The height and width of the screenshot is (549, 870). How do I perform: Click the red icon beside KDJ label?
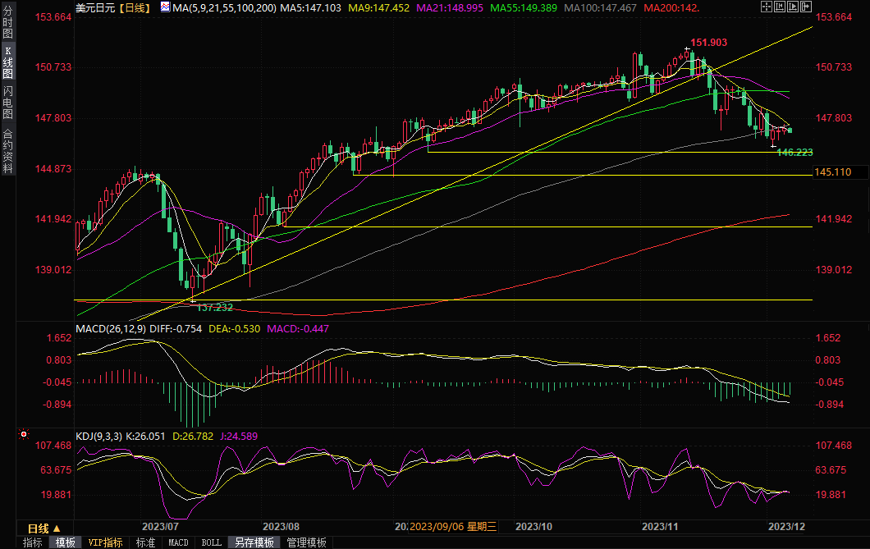pos(23,435)
